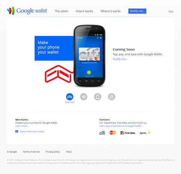Click the merchant video play icon
This screenshot has height=174, width=181.
point(17,131)
